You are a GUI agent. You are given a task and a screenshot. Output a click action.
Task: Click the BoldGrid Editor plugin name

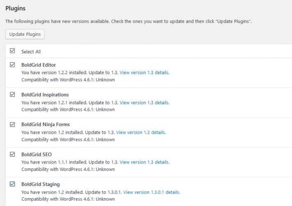39,65
